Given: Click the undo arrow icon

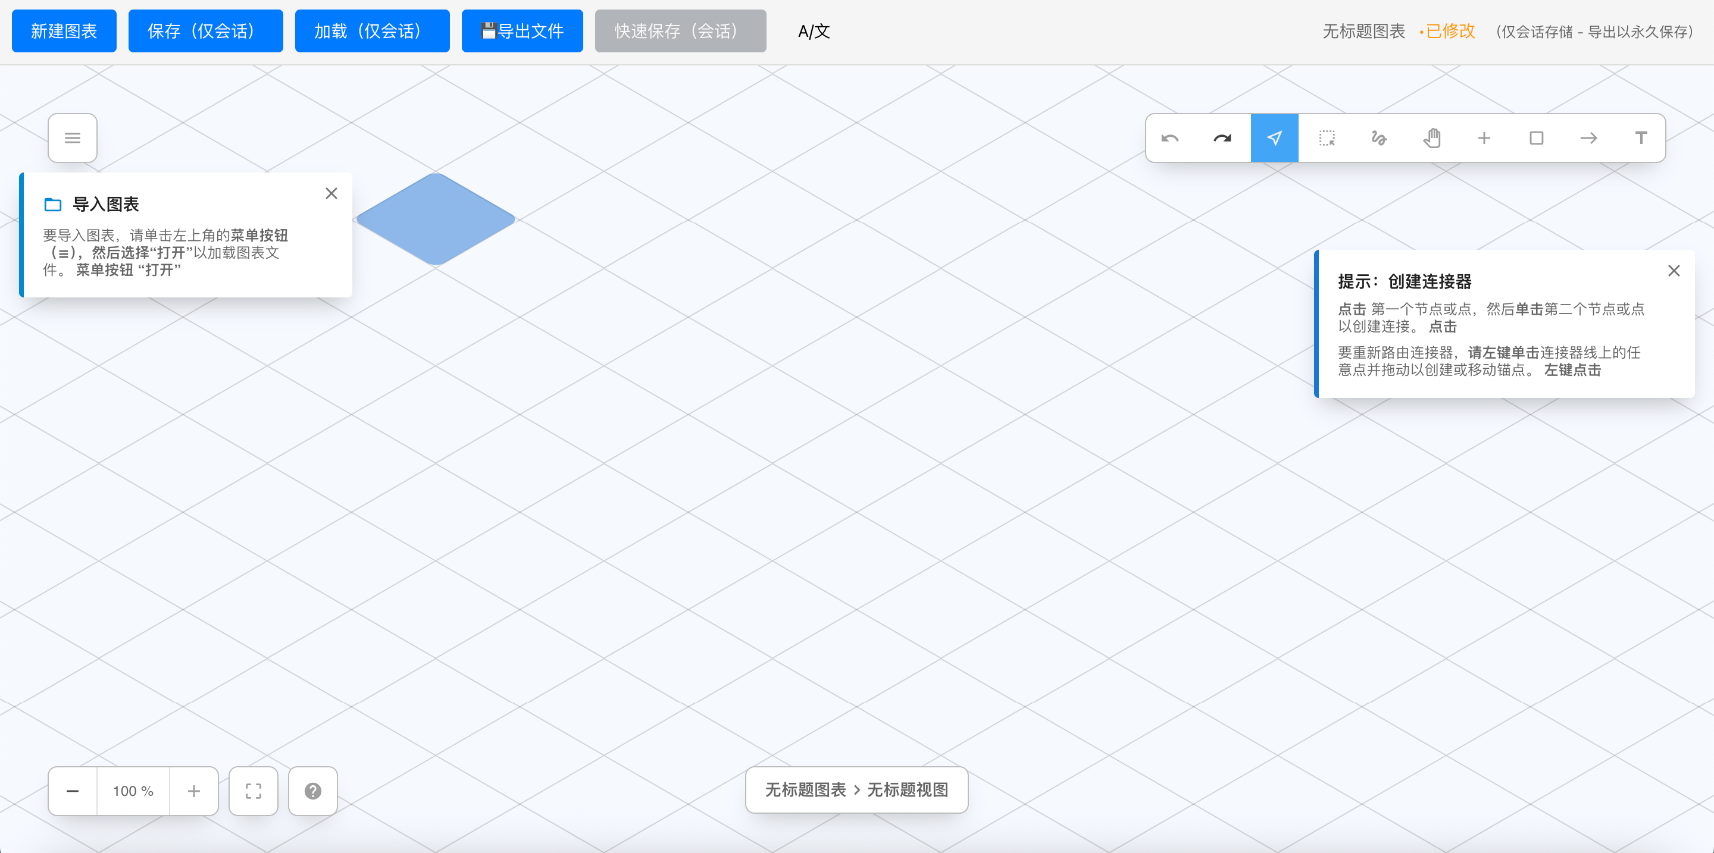Looking at the screenshot, I should pyautogui.click(x=1169, y=138).
